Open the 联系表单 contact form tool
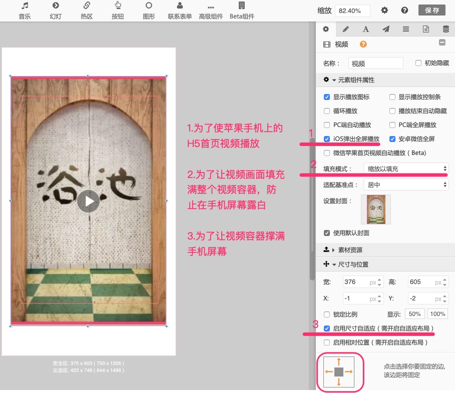 click(180, 10)
